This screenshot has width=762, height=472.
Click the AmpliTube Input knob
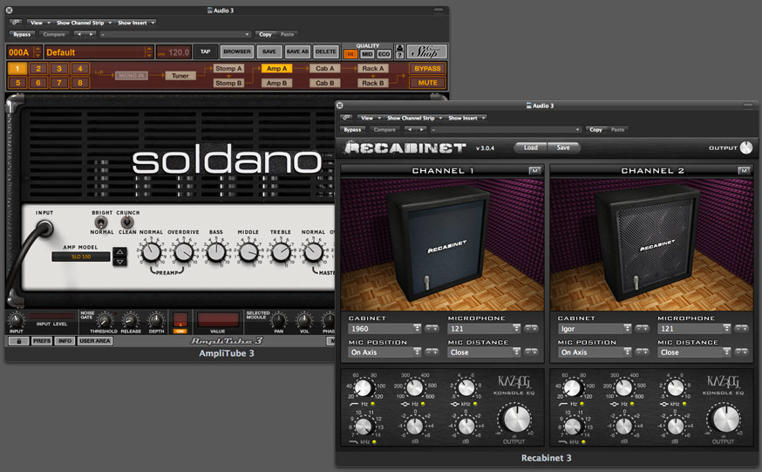click(x=16, y=320)
